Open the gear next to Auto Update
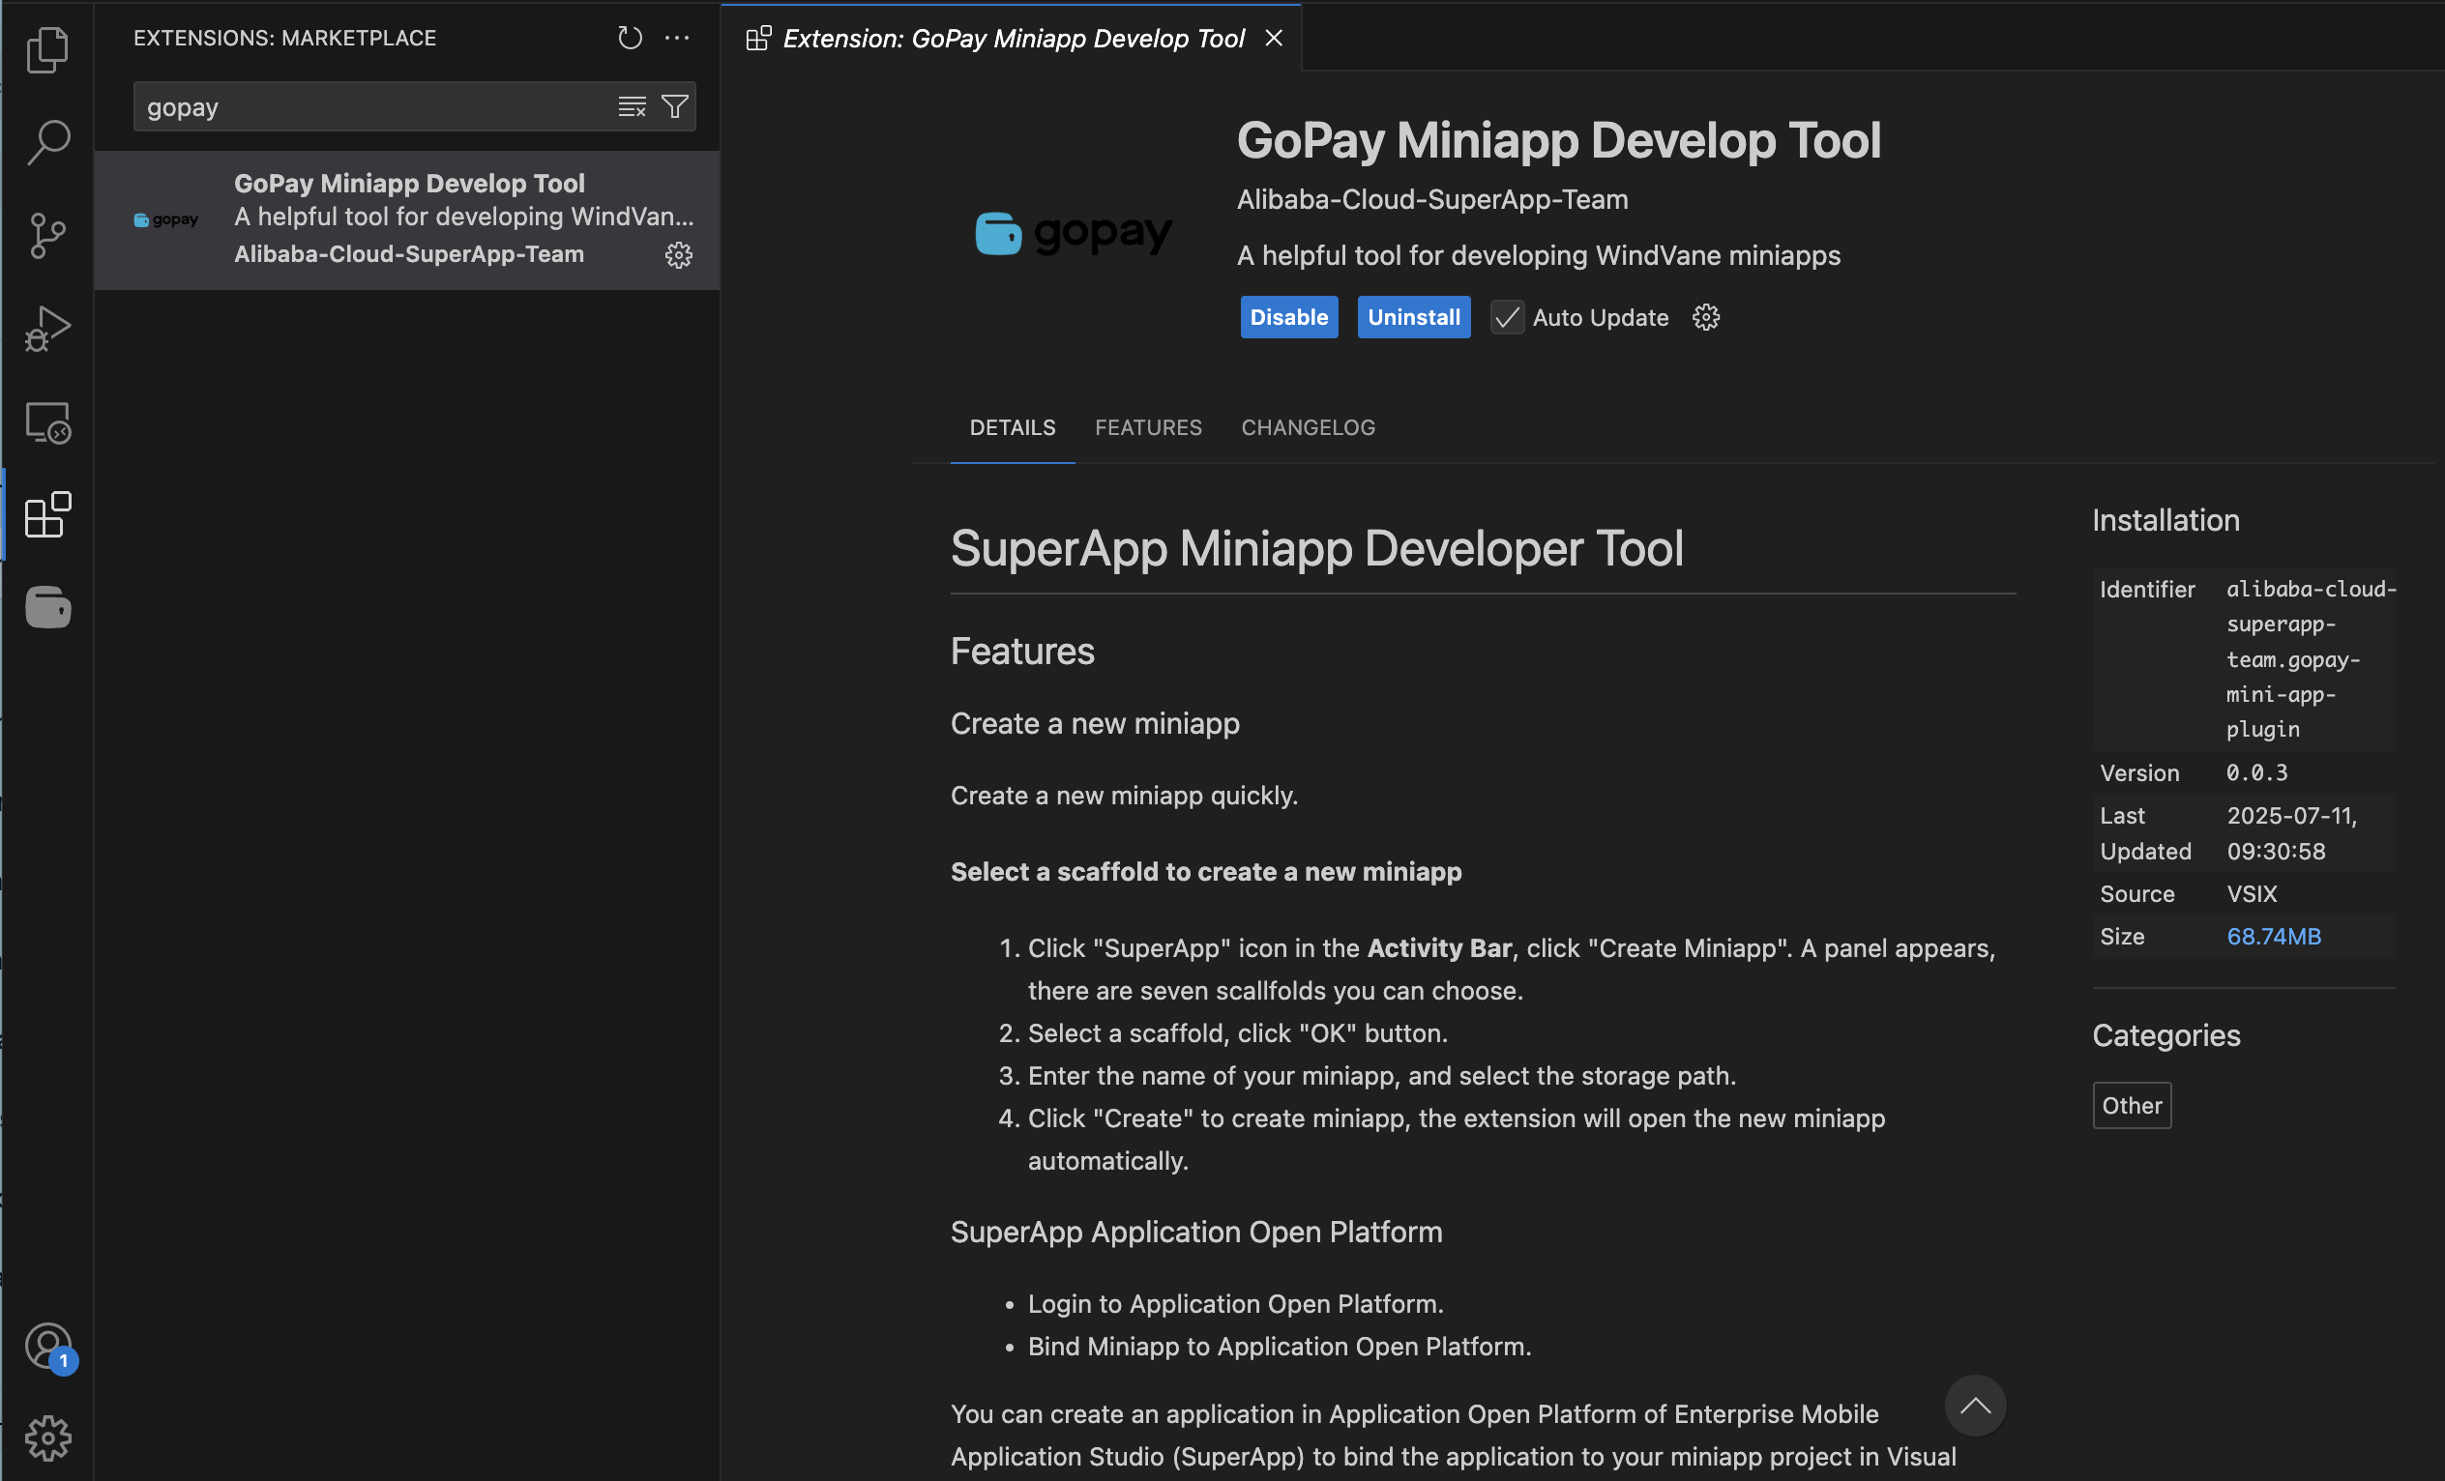Screen dimensions: 2445x1481 pyautogui.click(x=1706, y=317)
